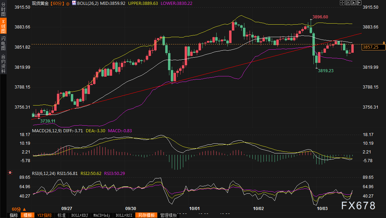Screen dimensions: 386x218
Task: Open the VIP指标 tab
Action: pos(44,215)
